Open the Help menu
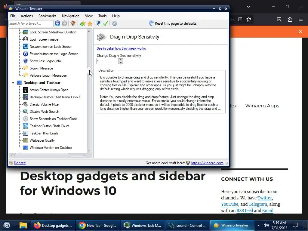Image resolution: width=308 pixels, height=231 pixels. [116, 16]
